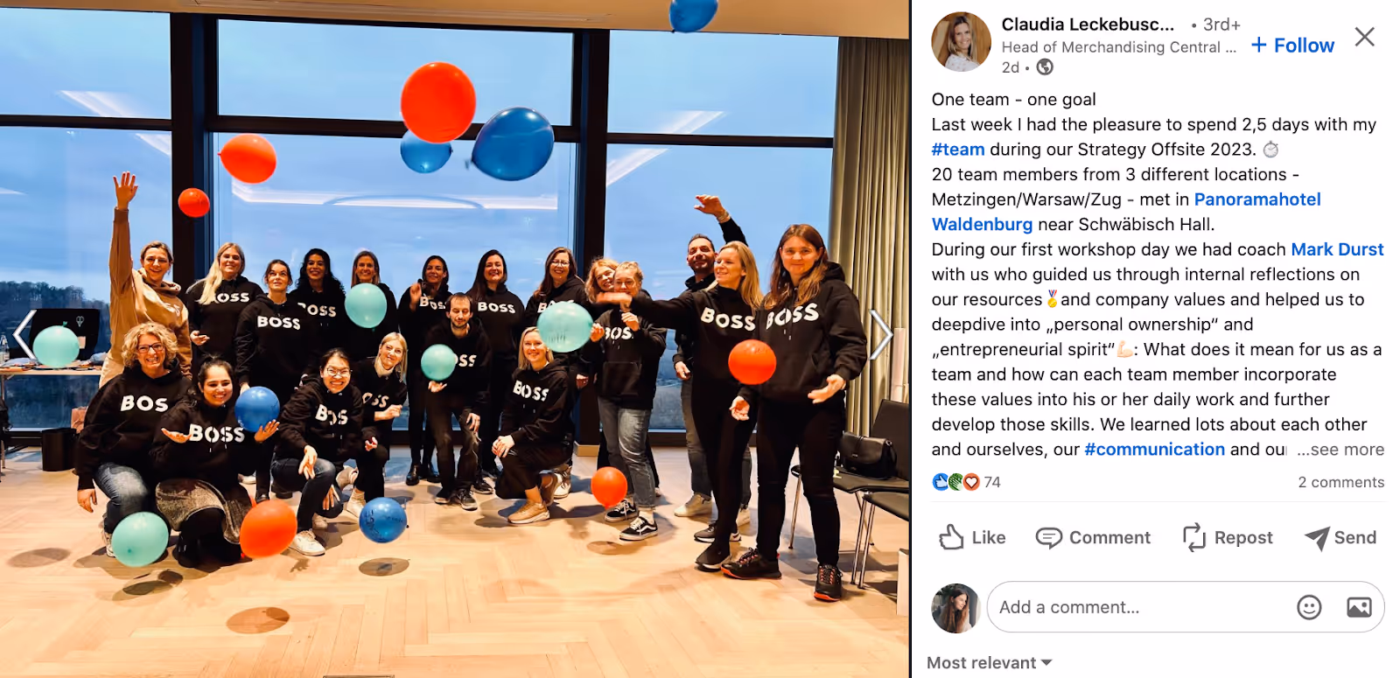Screen dimensions: 1400x678
Task: Click the Repost arrows icon
Action: tap(1194, 537)
